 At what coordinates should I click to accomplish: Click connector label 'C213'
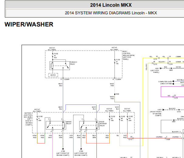click(x=155, y=64)
